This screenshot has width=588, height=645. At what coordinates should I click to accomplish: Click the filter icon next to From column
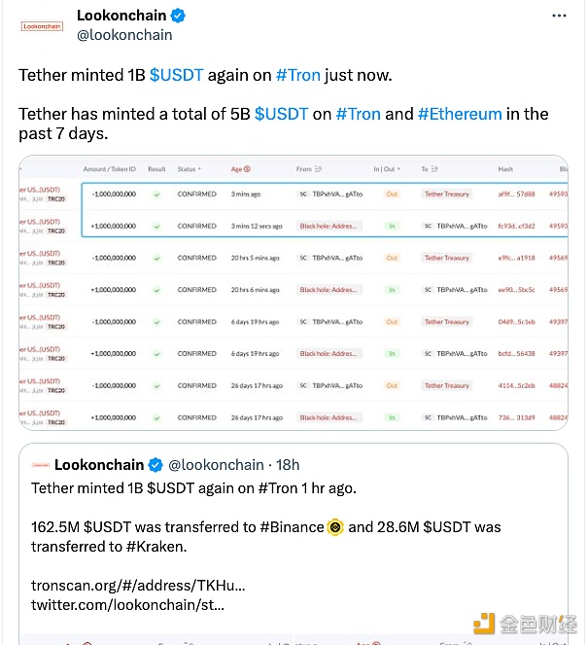320,169
